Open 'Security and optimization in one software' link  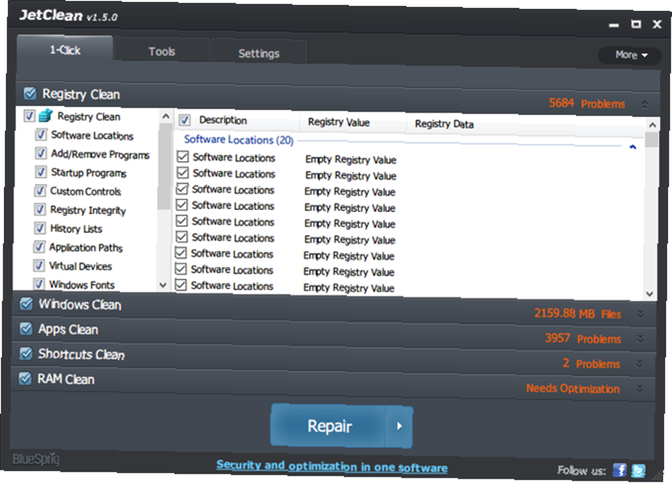[332, 466]
